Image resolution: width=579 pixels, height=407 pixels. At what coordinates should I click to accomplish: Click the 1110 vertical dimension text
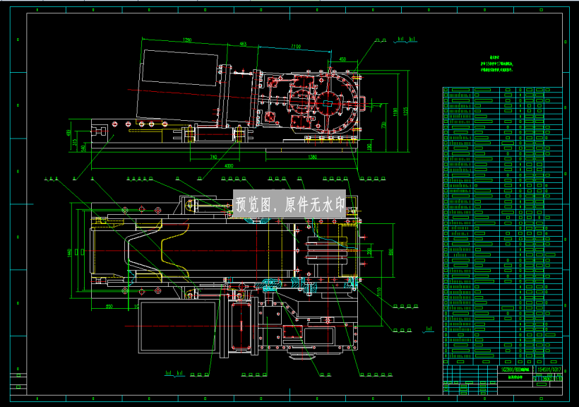[379, 292]
